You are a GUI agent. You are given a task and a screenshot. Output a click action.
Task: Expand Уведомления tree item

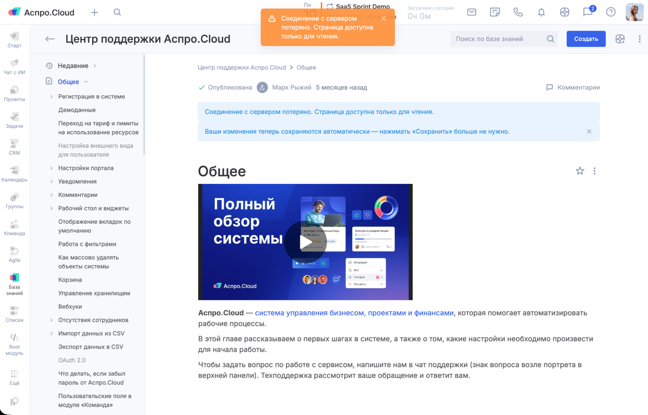(52, 182)
